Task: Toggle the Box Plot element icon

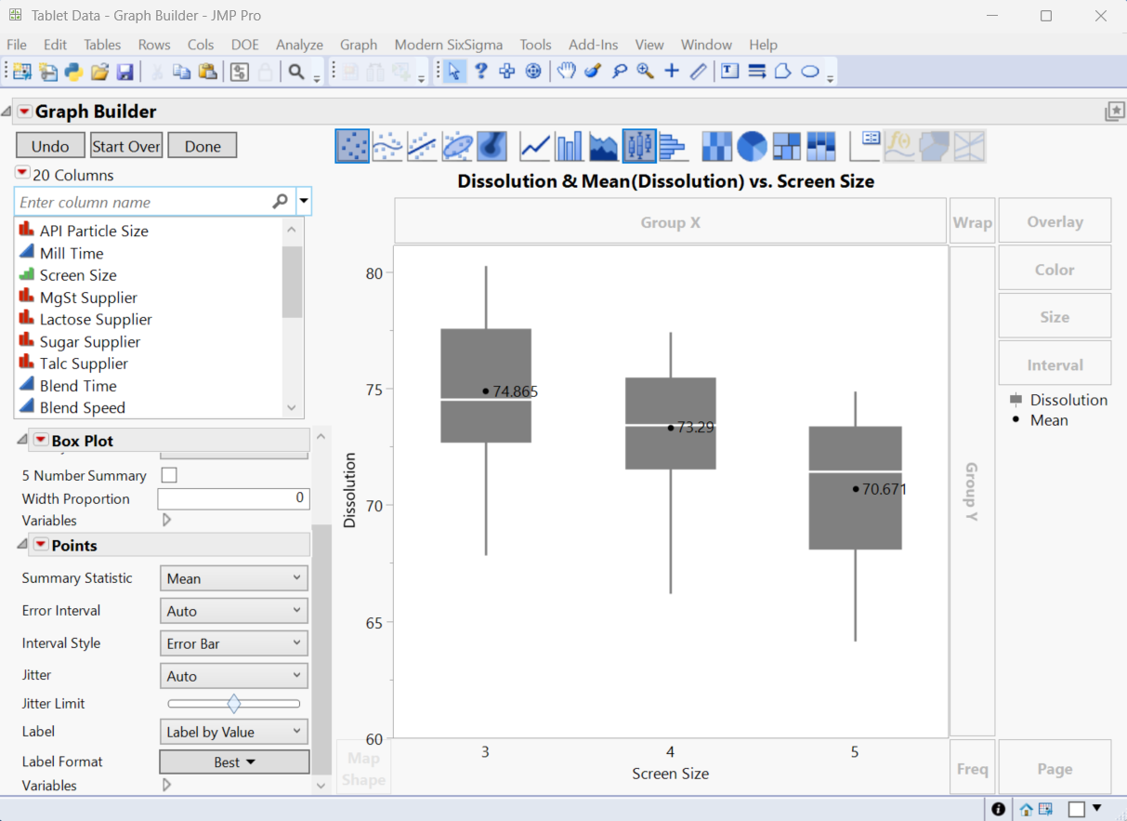Action: pyautogui.click(x=639, y=146)
